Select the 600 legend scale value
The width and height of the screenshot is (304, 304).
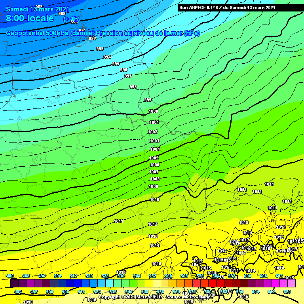pos(248,276)
